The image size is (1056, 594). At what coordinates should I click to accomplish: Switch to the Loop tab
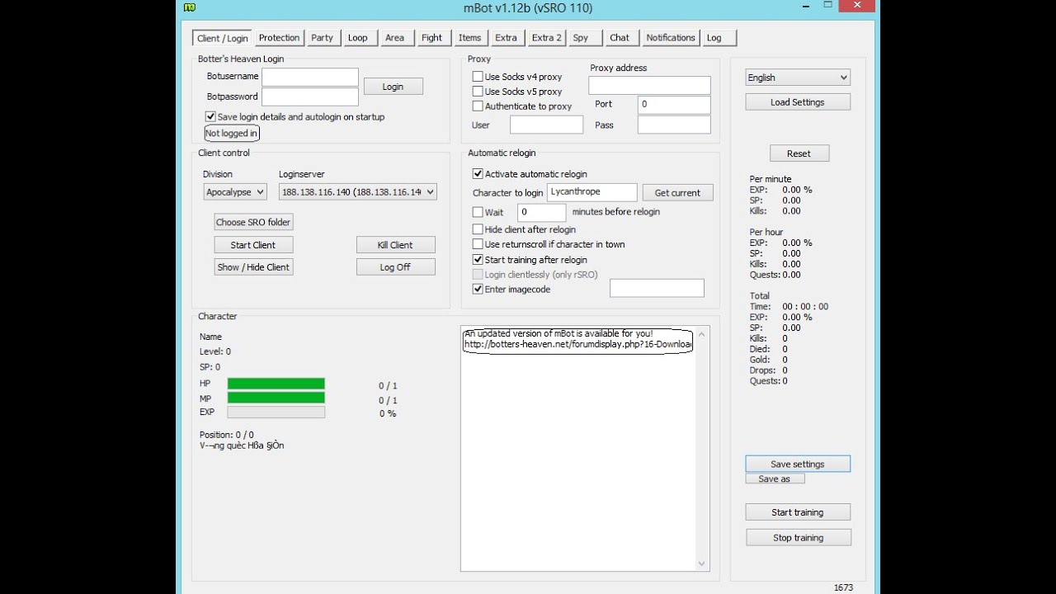click(x=358, y=38)
